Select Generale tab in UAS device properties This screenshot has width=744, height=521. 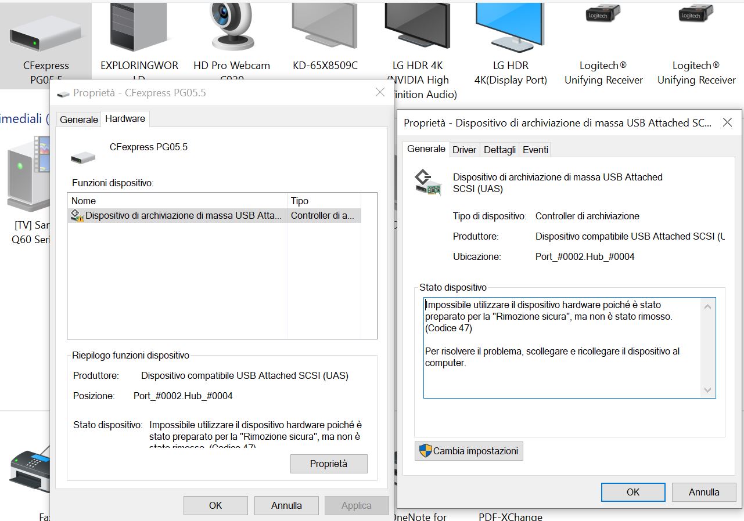(426, 149)
